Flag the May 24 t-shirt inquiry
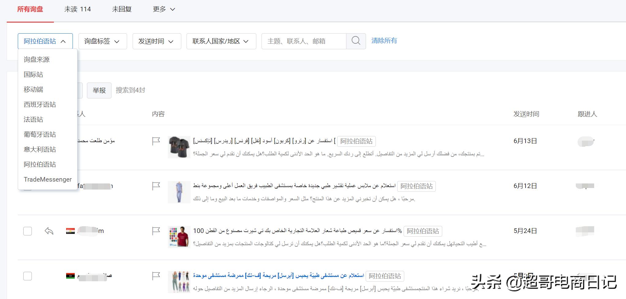The height and width of the screenshot is (299, 626). (156, 231)
